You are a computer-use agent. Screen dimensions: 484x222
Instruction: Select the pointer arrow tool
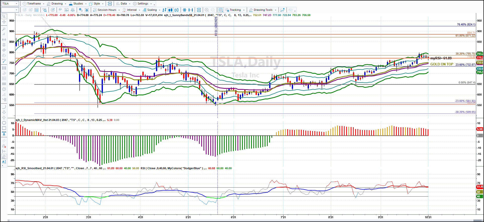tap(4, 17)
